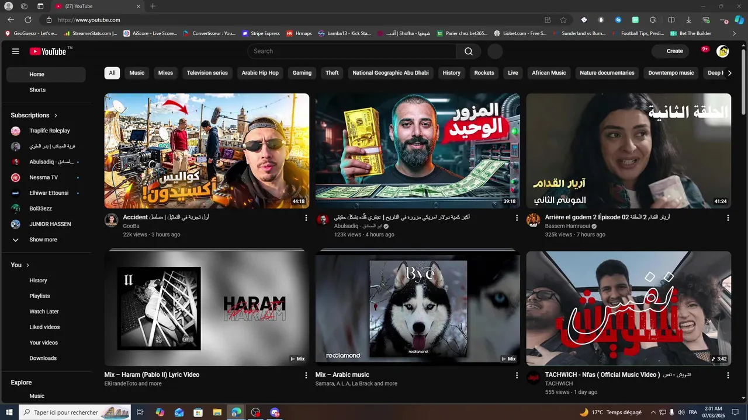
Task: Open the Shazam extension icon
Action: click(x=618, y=20)
